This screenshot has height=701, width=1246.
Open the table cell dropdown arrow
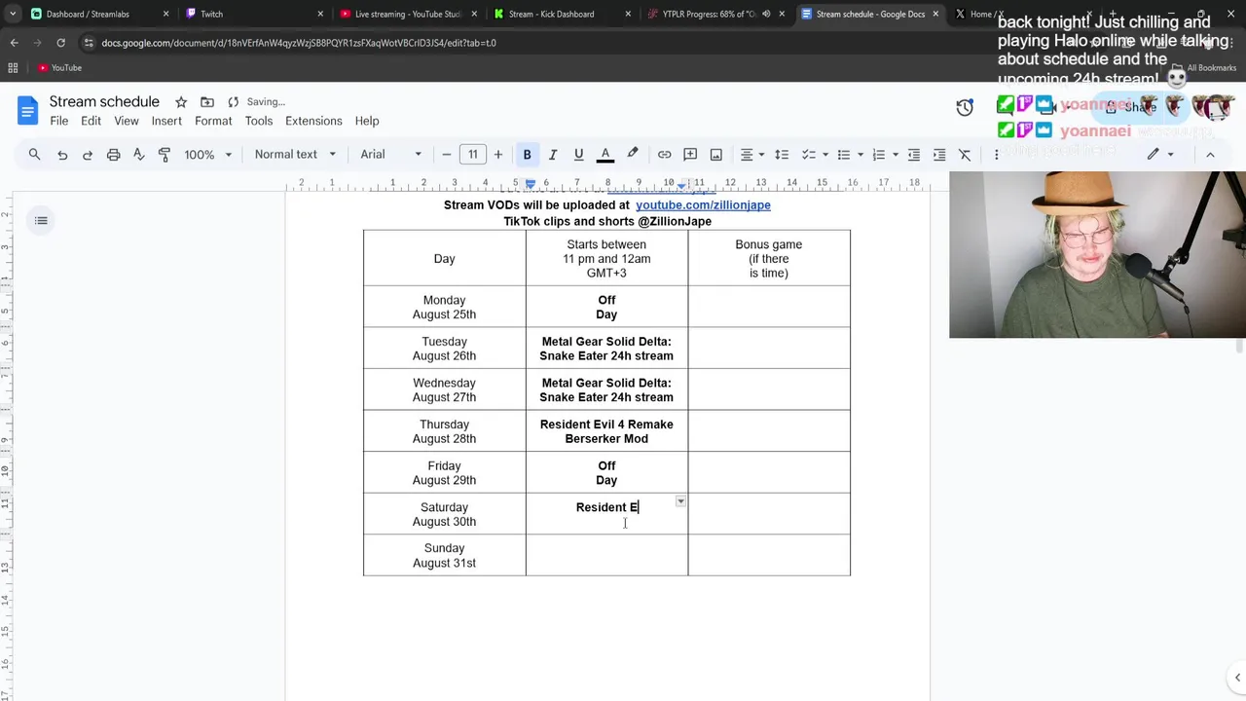click(x=680, y=501)
